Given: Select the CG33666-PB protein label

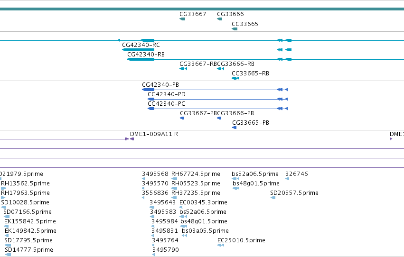Looking at the screenshot, I should [235, 113].
